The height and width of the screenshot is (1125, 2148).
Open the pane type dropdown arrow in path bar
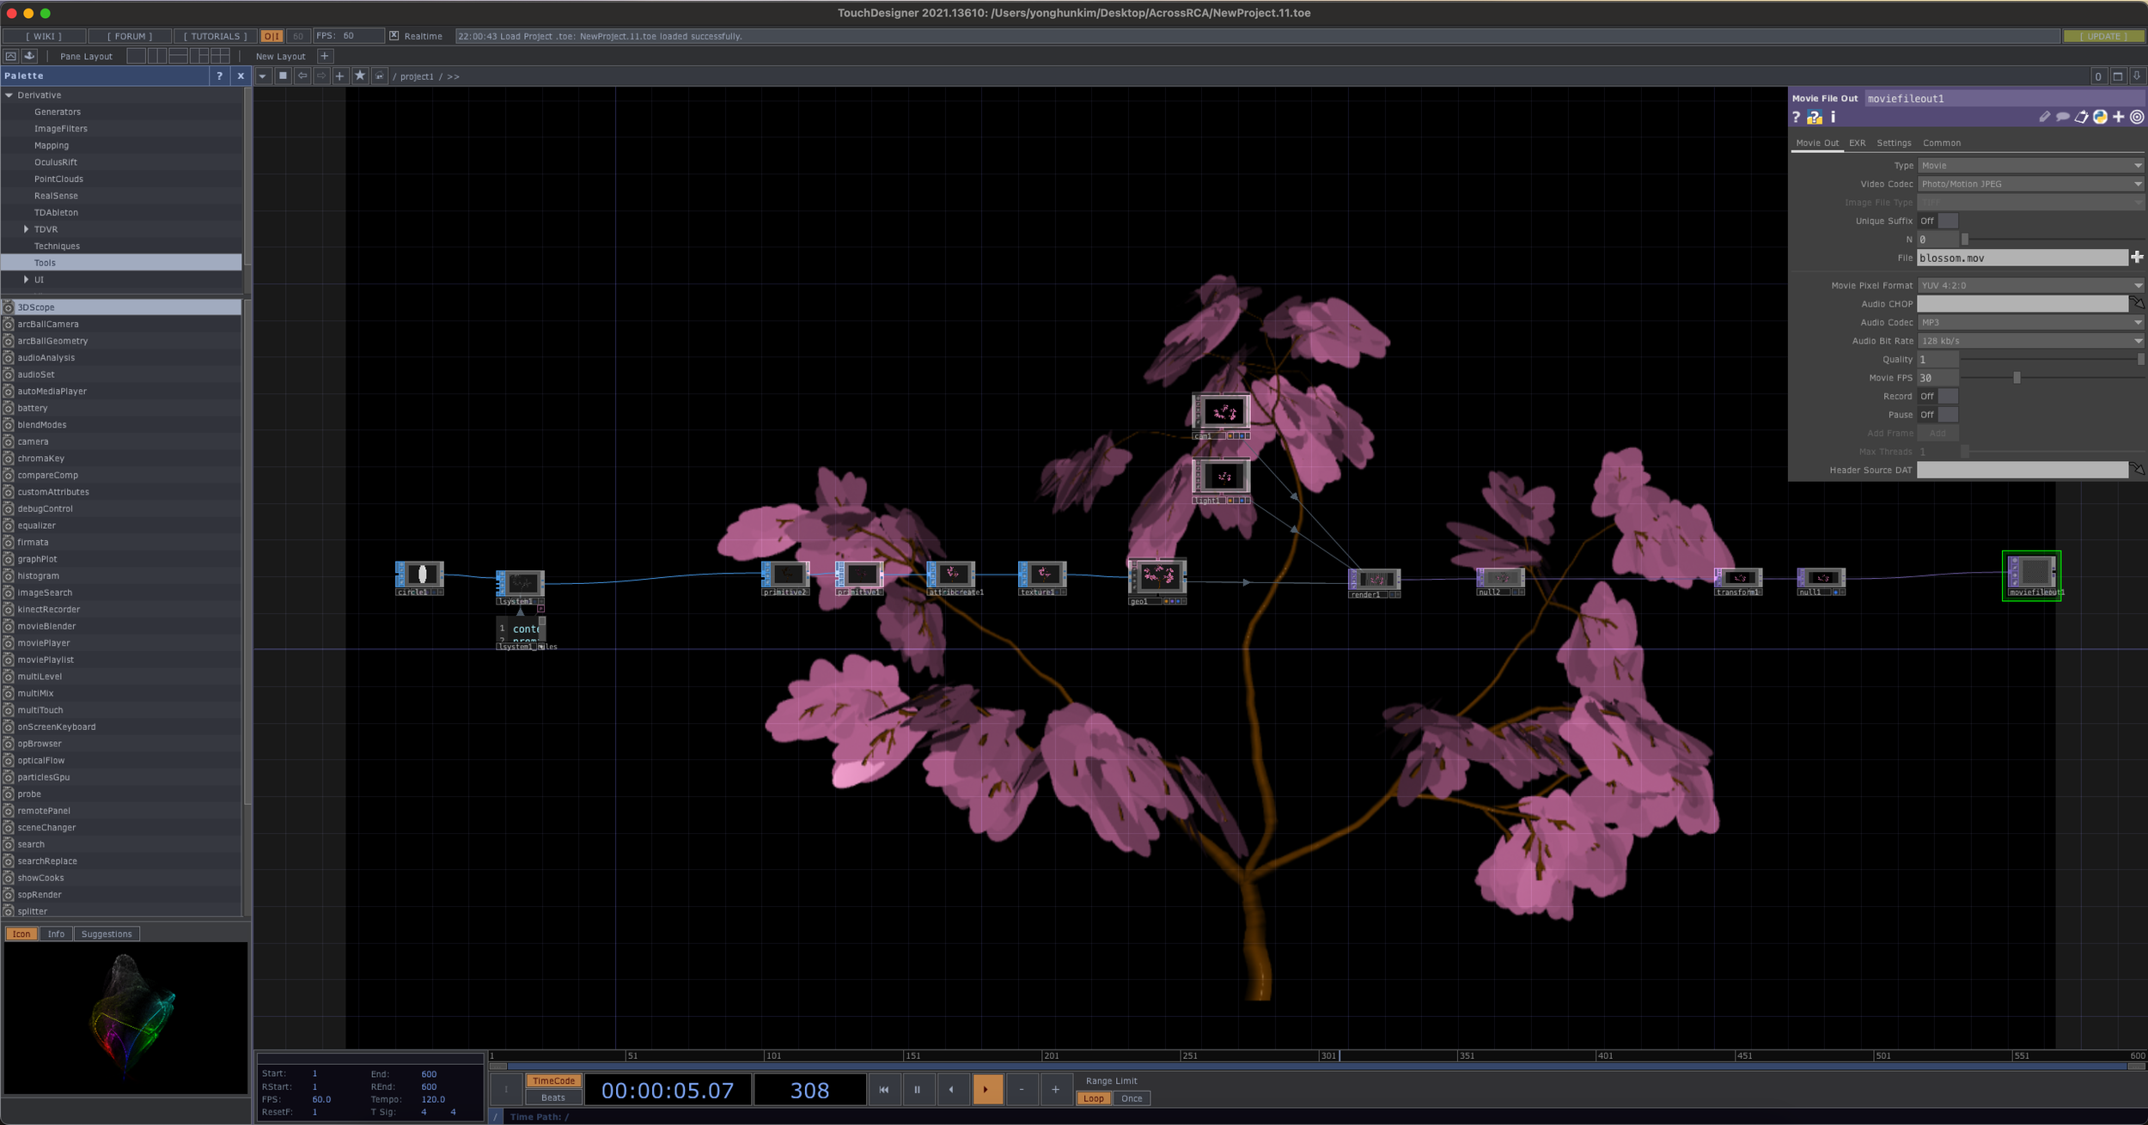point(263,76)
